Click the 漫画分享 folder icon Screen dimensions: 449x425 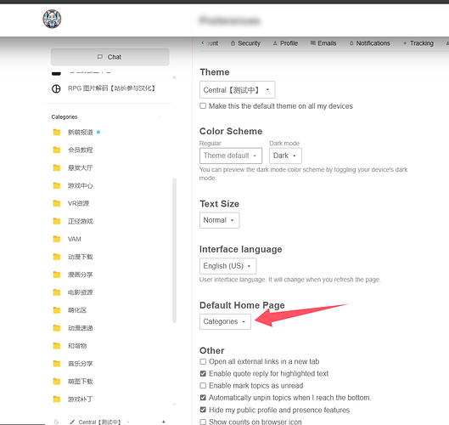tap(57, 275)
